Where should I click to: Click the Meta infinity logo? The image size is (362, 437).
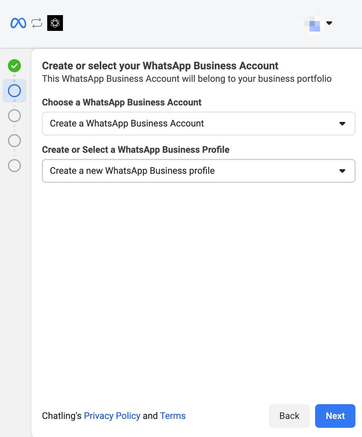pyautogui.click(x=18, y=23)
